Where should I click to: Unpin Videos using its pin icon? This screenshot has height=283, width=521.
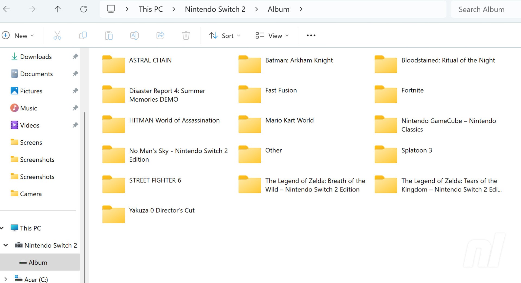[75, 125]
